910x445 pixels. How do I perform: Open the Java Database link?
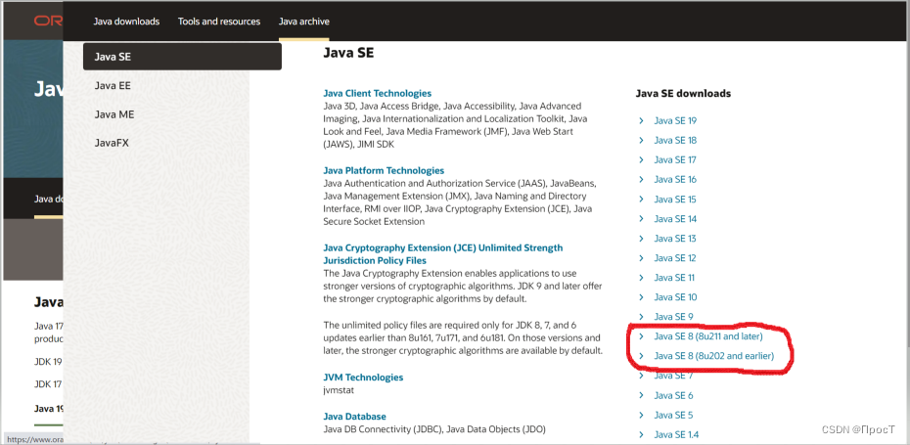click(x=354, y=417)
